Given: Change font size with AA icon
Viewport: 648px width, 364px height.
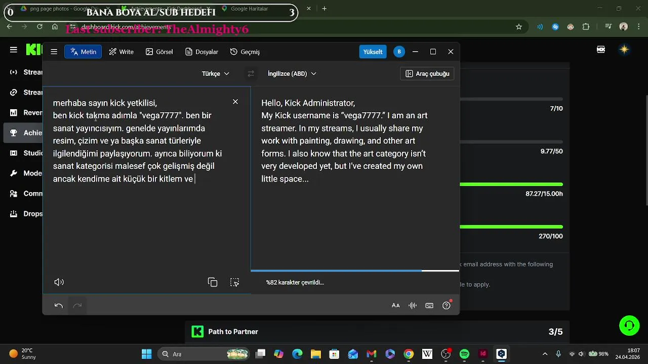Looking at the screenshot, I should click(396, 305).
